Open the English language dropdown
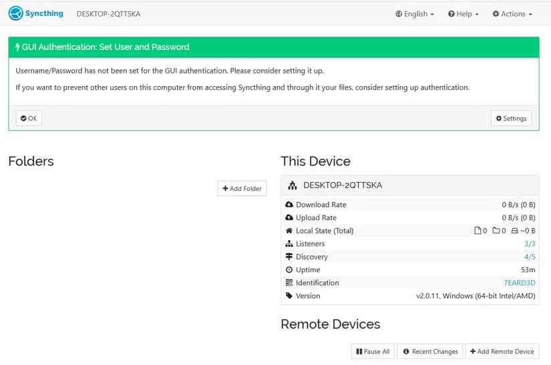The width and height of the screenshot is (551, 365). (x=415, y=14)
